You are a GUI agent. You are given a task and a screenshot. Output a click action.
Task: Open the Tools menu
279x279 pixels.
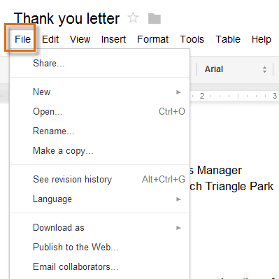192,39
